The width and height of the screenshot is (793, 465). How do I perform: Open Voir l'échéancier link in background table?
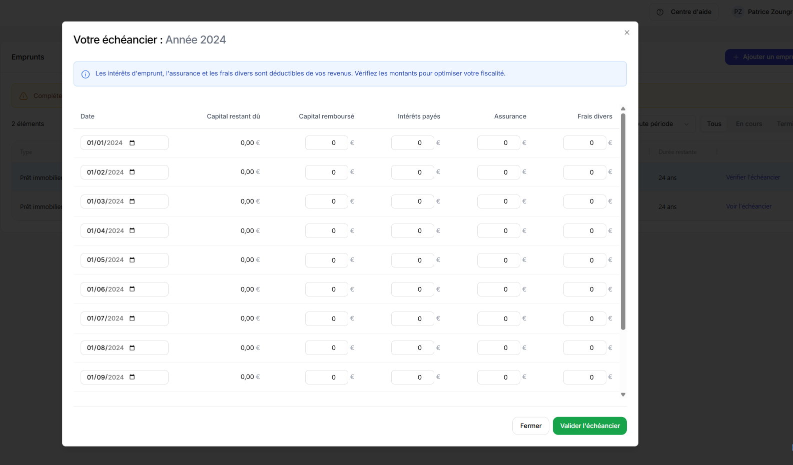pyautogui.click(x=748, y=206)
